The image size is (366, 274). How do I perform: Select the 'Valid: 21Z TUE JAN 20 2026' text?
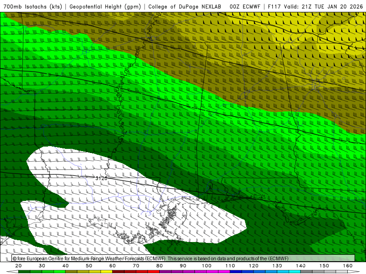323,6
